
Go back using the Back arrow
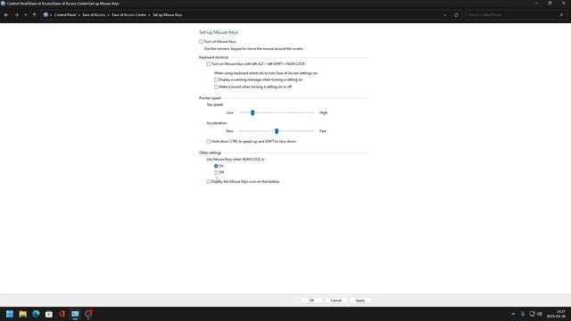(6, 15)
